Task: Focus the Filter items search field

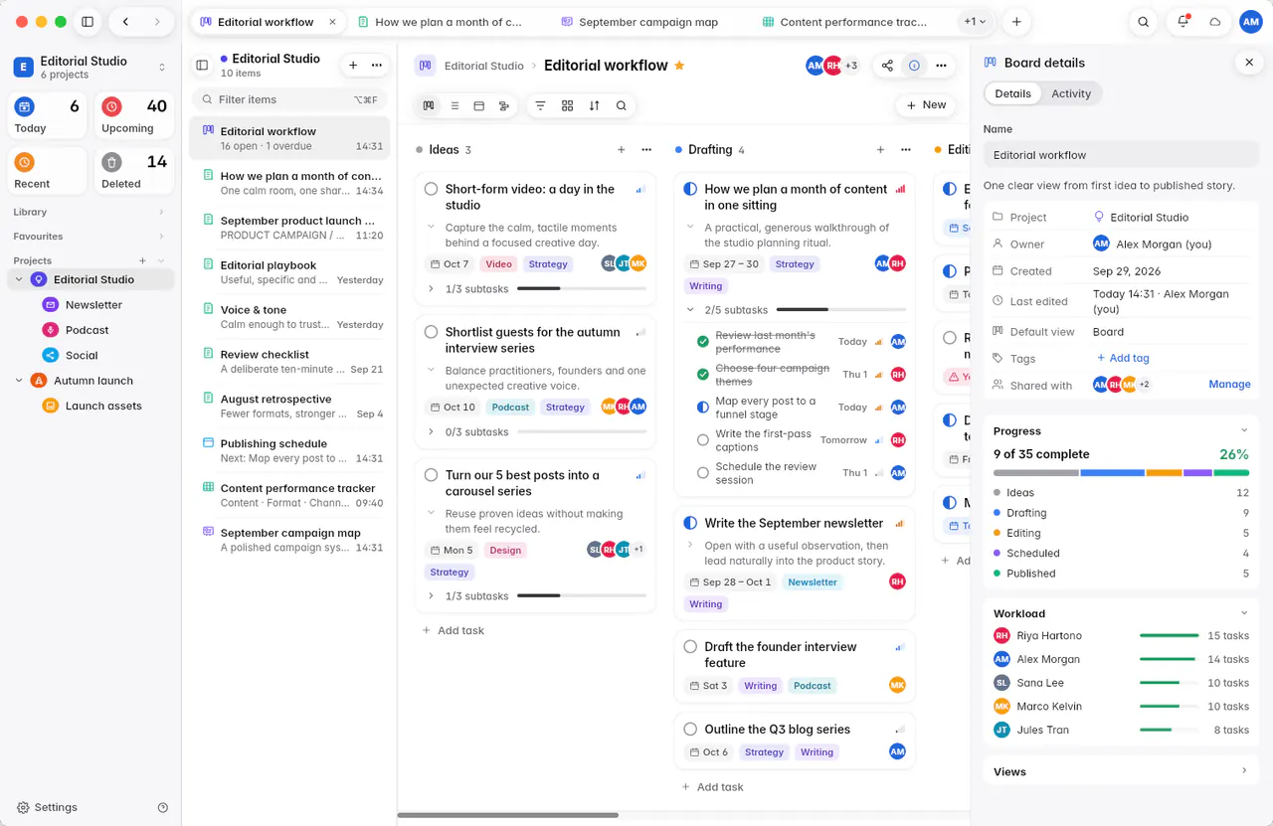Action: [x=287, y=99]
